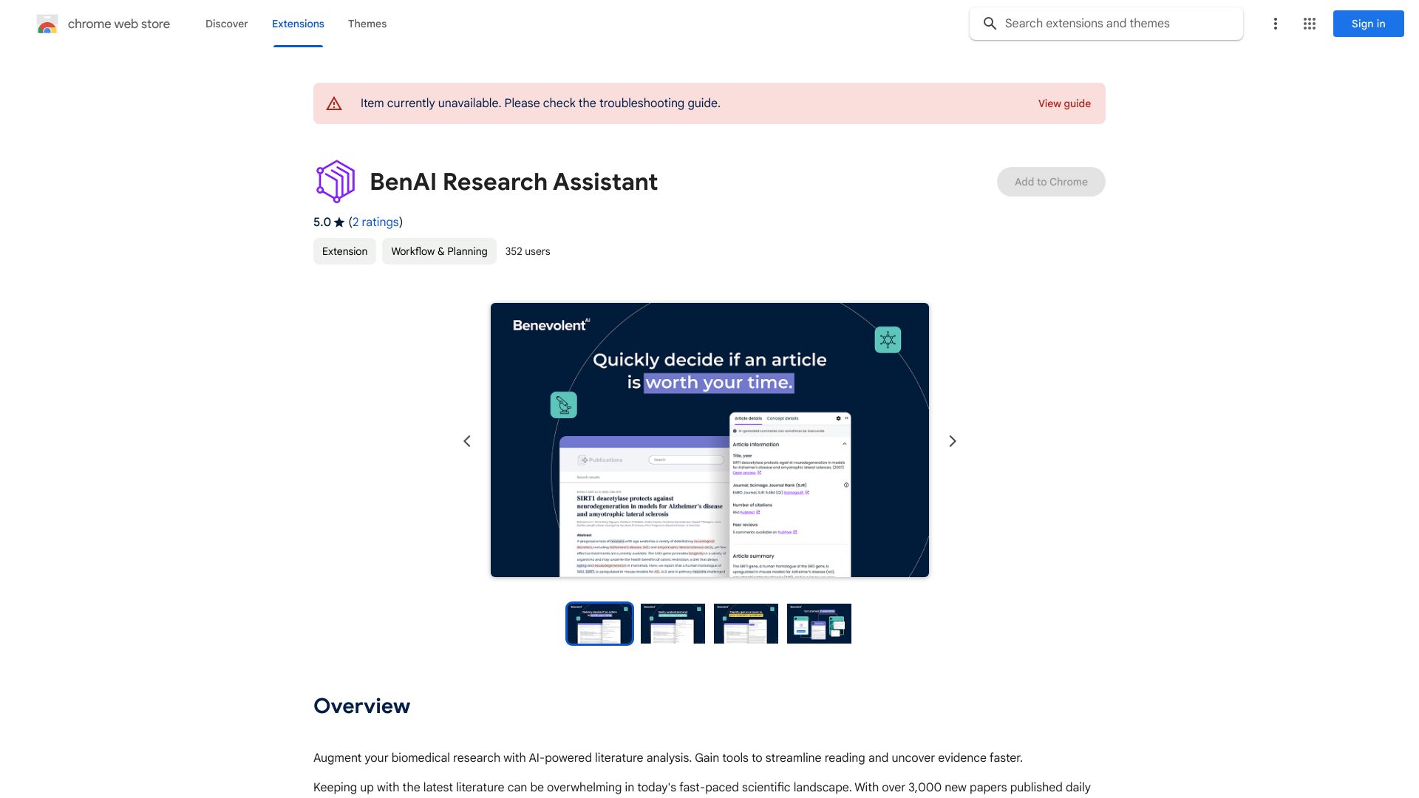Open the three-dot more options menu
1419x798 pixels.
click(1275, 24)
